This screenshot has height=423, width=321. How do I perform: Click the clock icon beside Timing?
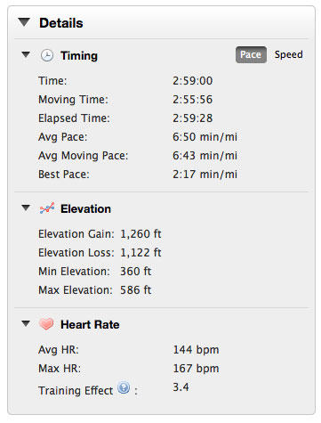pyautogui.click(x=47, y=55)
